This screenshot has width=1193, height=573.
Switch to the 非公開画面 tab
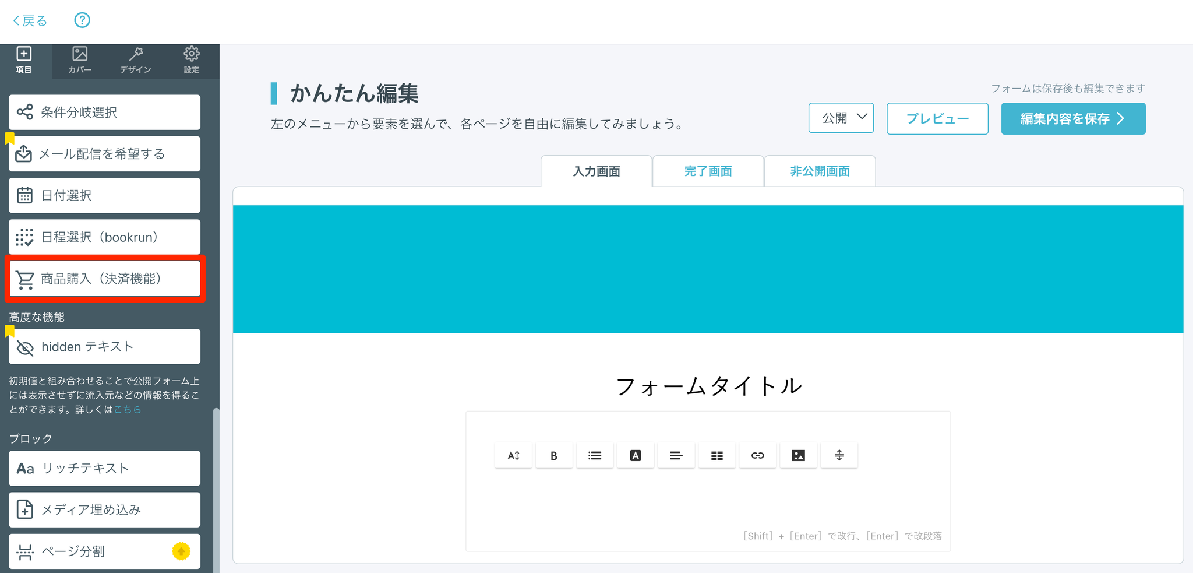[x=820, y=171]
